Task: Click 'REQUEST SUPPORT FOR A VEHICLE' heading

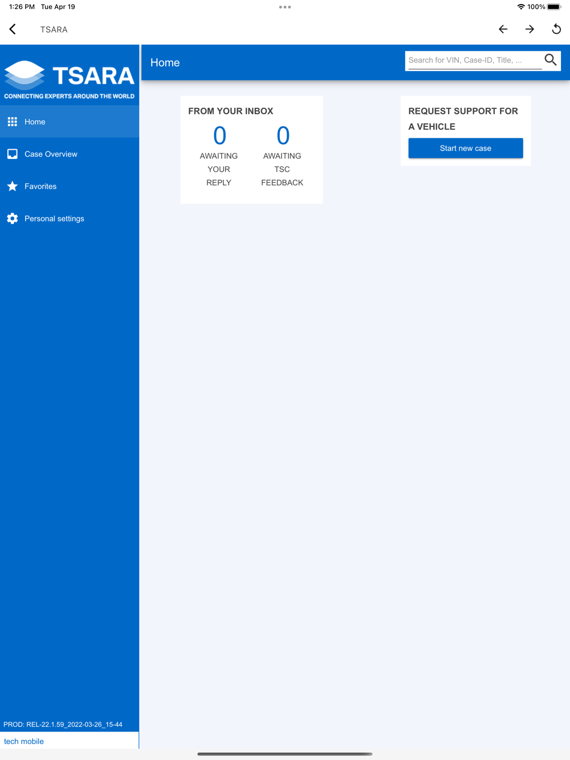Action: click(x=463, y=119)
